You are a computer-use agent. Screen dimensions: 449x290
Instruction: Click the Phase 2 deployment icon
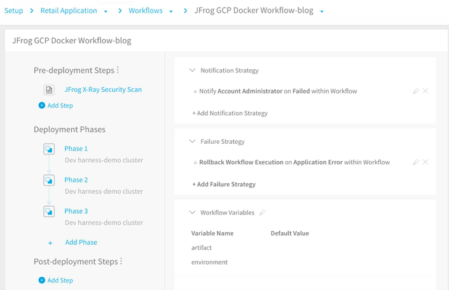point(49,180)
